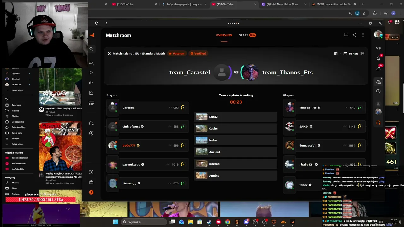Image resolution: width=404 pixels, height=227 pixels.
Task: Open FACEIT search magnifier in left sidebar
Action: [91, 49]
